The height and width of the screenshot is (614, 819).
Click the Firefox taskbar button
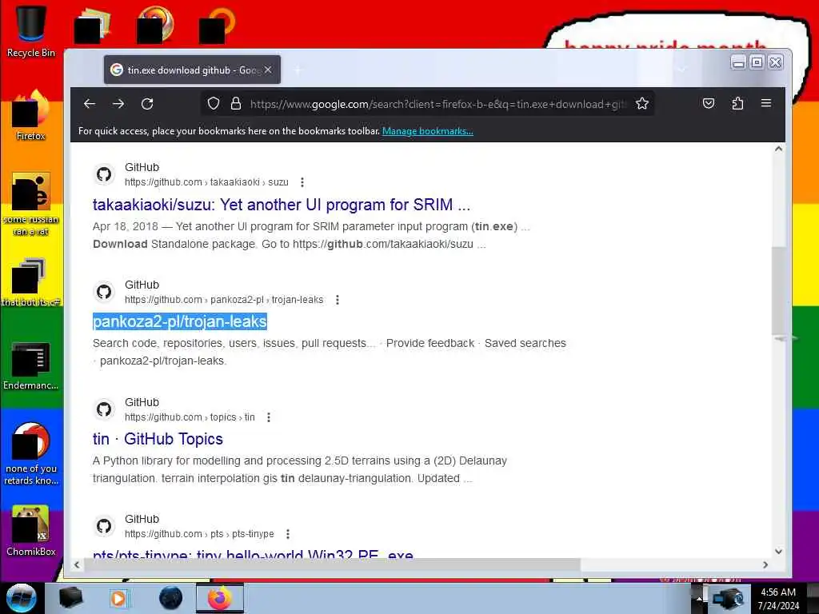(220, 598)
